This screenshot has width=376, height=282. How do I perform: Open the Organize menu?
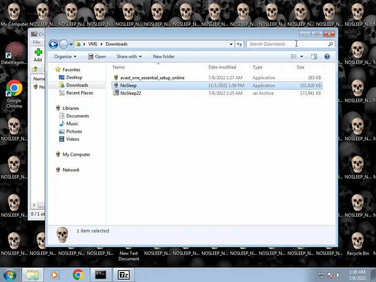click(x=65, y=57)
